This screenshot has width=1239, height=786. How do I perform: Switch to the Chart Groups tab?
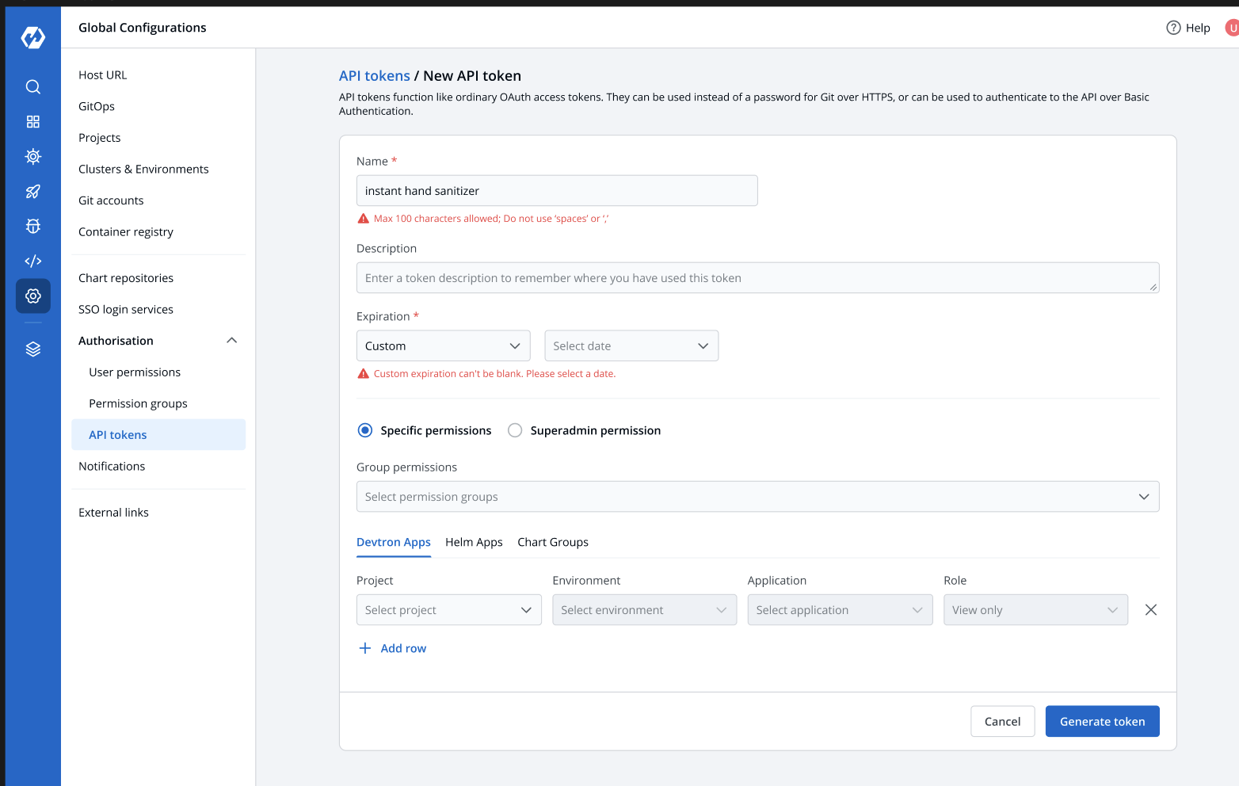pyautogui.click(x=553, y=542)
